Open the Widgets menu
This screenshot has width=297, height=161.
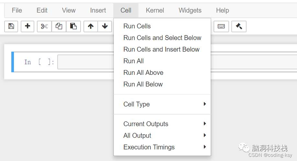tap(190, 10)
